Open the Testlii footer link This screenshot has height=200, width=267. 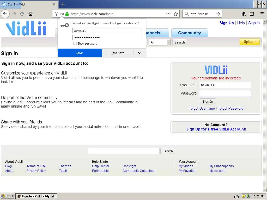(63, 171)
